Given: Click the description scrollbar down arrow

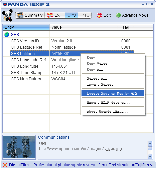Looking at the screenshot, I should pyautogui.click(x=150, y=157).
